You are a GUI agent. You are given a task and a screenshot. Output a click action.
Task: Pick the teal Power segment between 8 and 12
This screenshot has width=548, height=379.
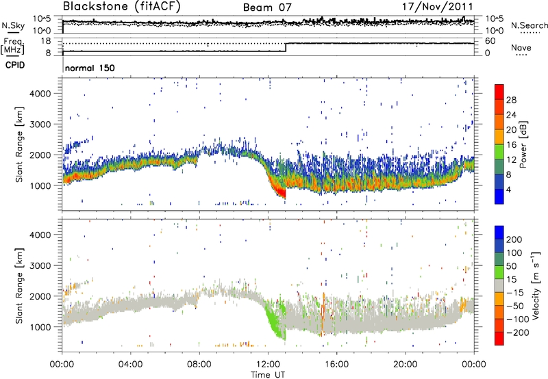tap(499, 167)
